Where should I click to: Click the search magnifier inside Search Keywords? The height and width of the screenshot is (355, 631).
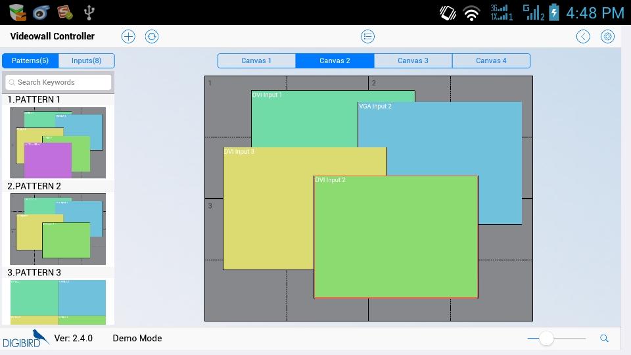click(x=12, y=83)
